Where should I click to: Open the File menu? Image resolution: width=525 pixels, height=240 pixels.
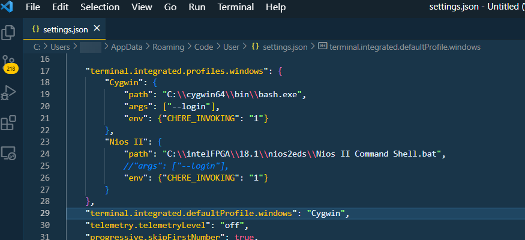[x=33, y=7]
